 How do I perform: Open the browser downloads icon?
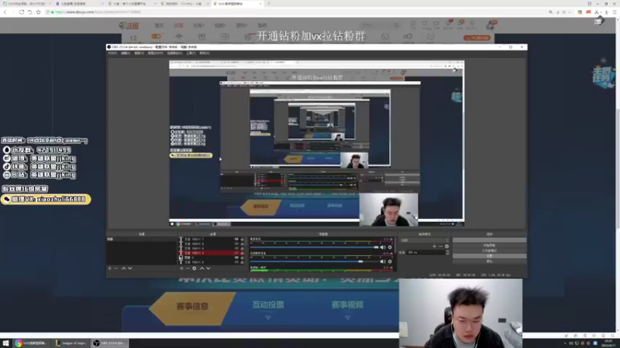[607, 12]
